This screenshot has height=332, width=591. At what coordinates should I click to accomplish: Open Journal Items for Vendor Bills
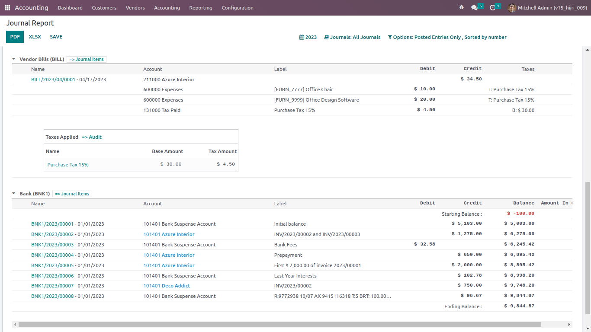pos(87,59)
